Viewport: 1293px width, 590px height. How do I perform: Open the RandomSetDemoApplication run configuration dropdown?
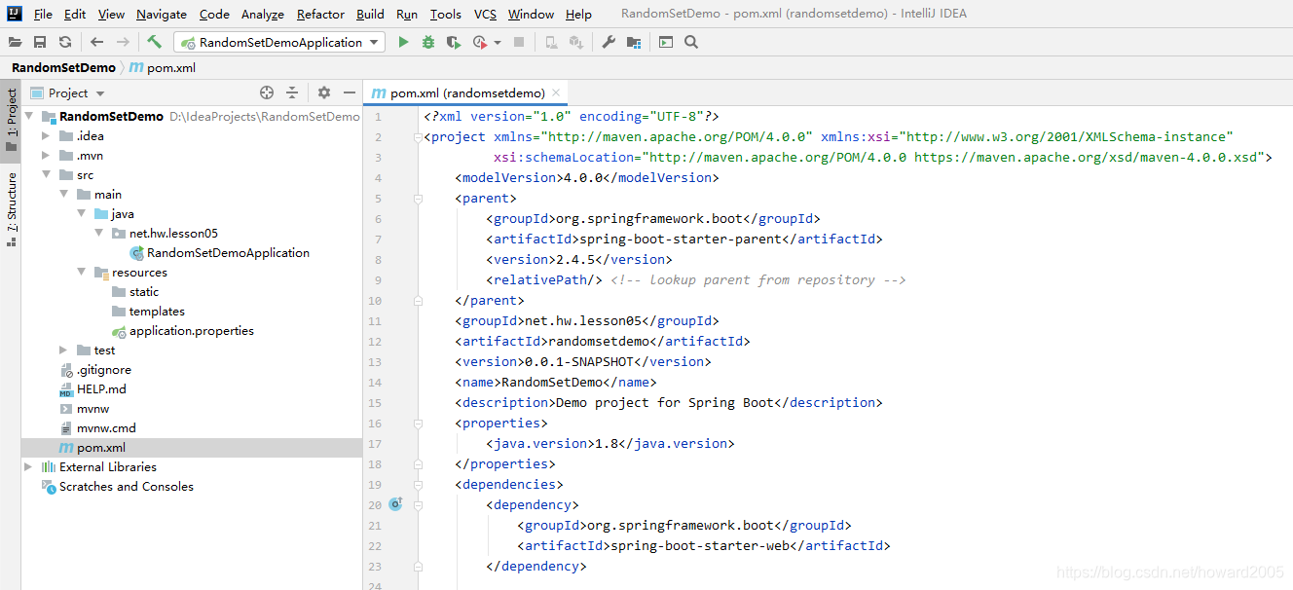279,42
